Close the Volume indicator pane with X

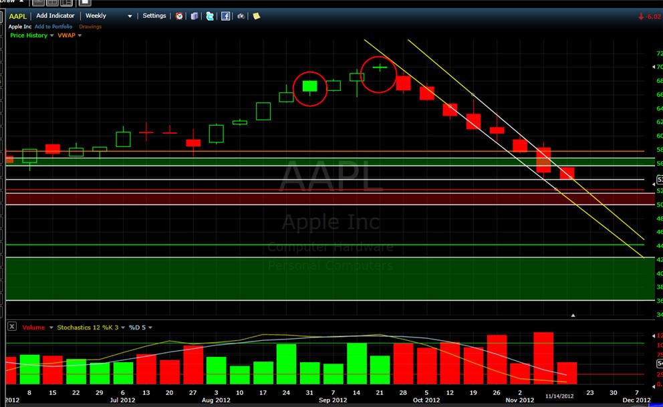pos(12,326)
